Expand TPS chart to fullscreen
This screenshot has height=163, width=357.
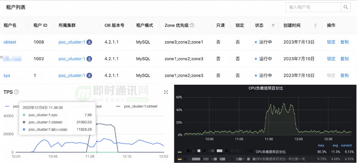tap(166, 92)
